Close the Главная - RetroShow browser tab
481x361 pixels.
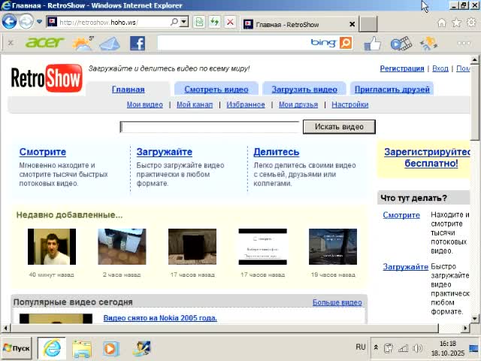[350, 24]
